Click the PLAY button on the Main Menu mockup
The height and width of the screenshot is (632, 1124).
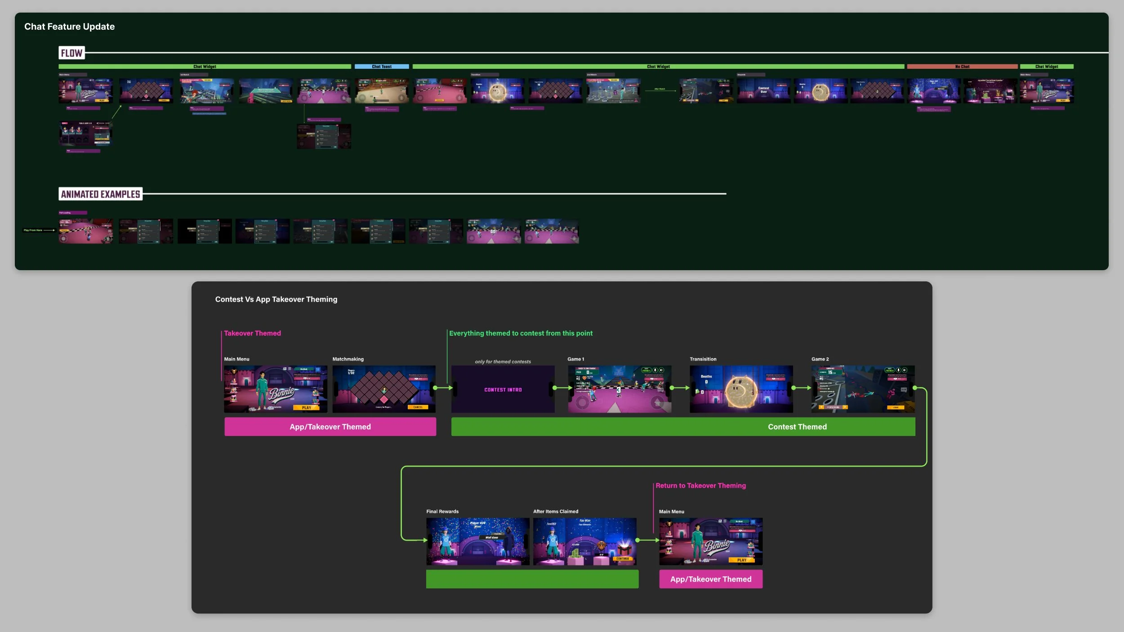tap(306, 408)
